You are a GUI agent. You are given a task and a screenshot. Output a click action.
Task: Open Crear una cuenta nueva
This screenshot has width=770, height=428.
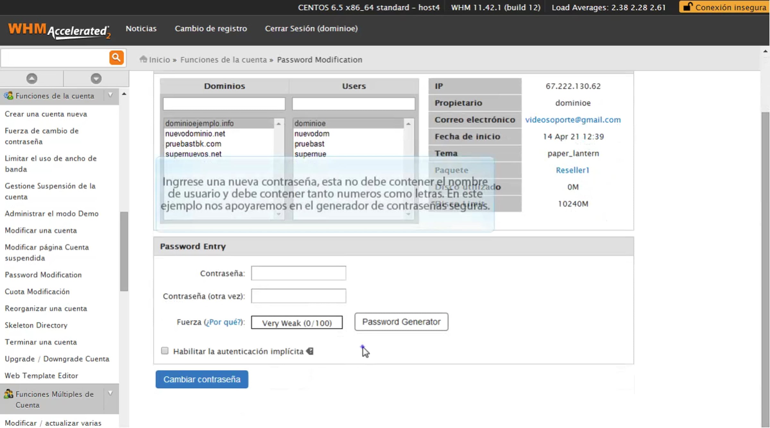pyautogui.click(x=46, y=114)
